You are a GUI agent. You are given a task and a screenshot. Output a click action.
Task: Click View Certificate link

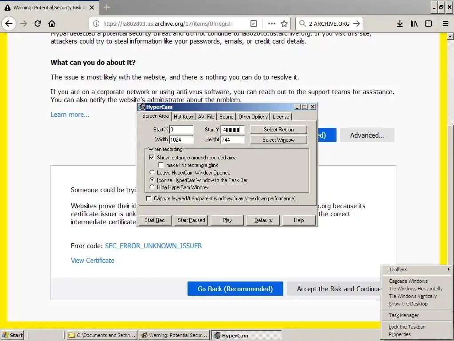(93, 260)
